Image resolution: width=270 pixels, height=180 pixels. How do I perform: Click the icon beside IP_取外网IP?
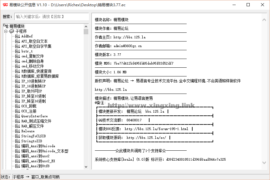(17, 91)
